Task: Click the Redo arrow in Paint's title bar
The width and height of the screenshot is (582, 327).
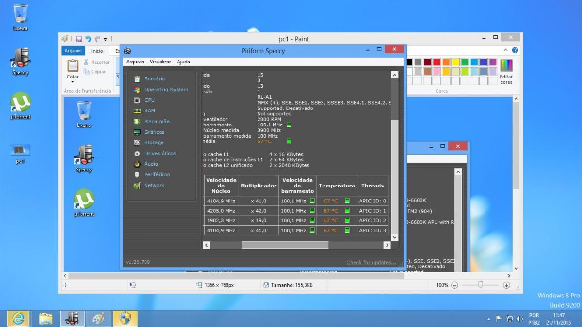Action: click(97, 39)
